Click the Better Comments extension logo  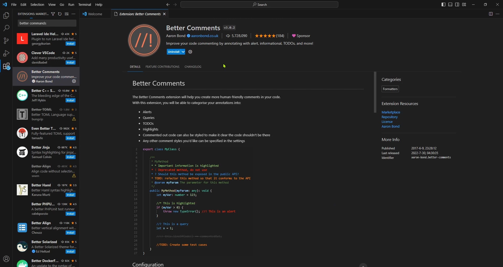point(144,40)
